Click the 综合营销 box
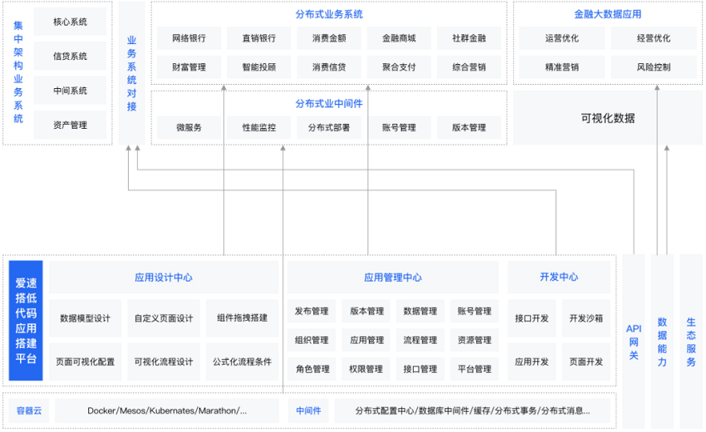This screenshot has width=706, height=432. point(468,67)
